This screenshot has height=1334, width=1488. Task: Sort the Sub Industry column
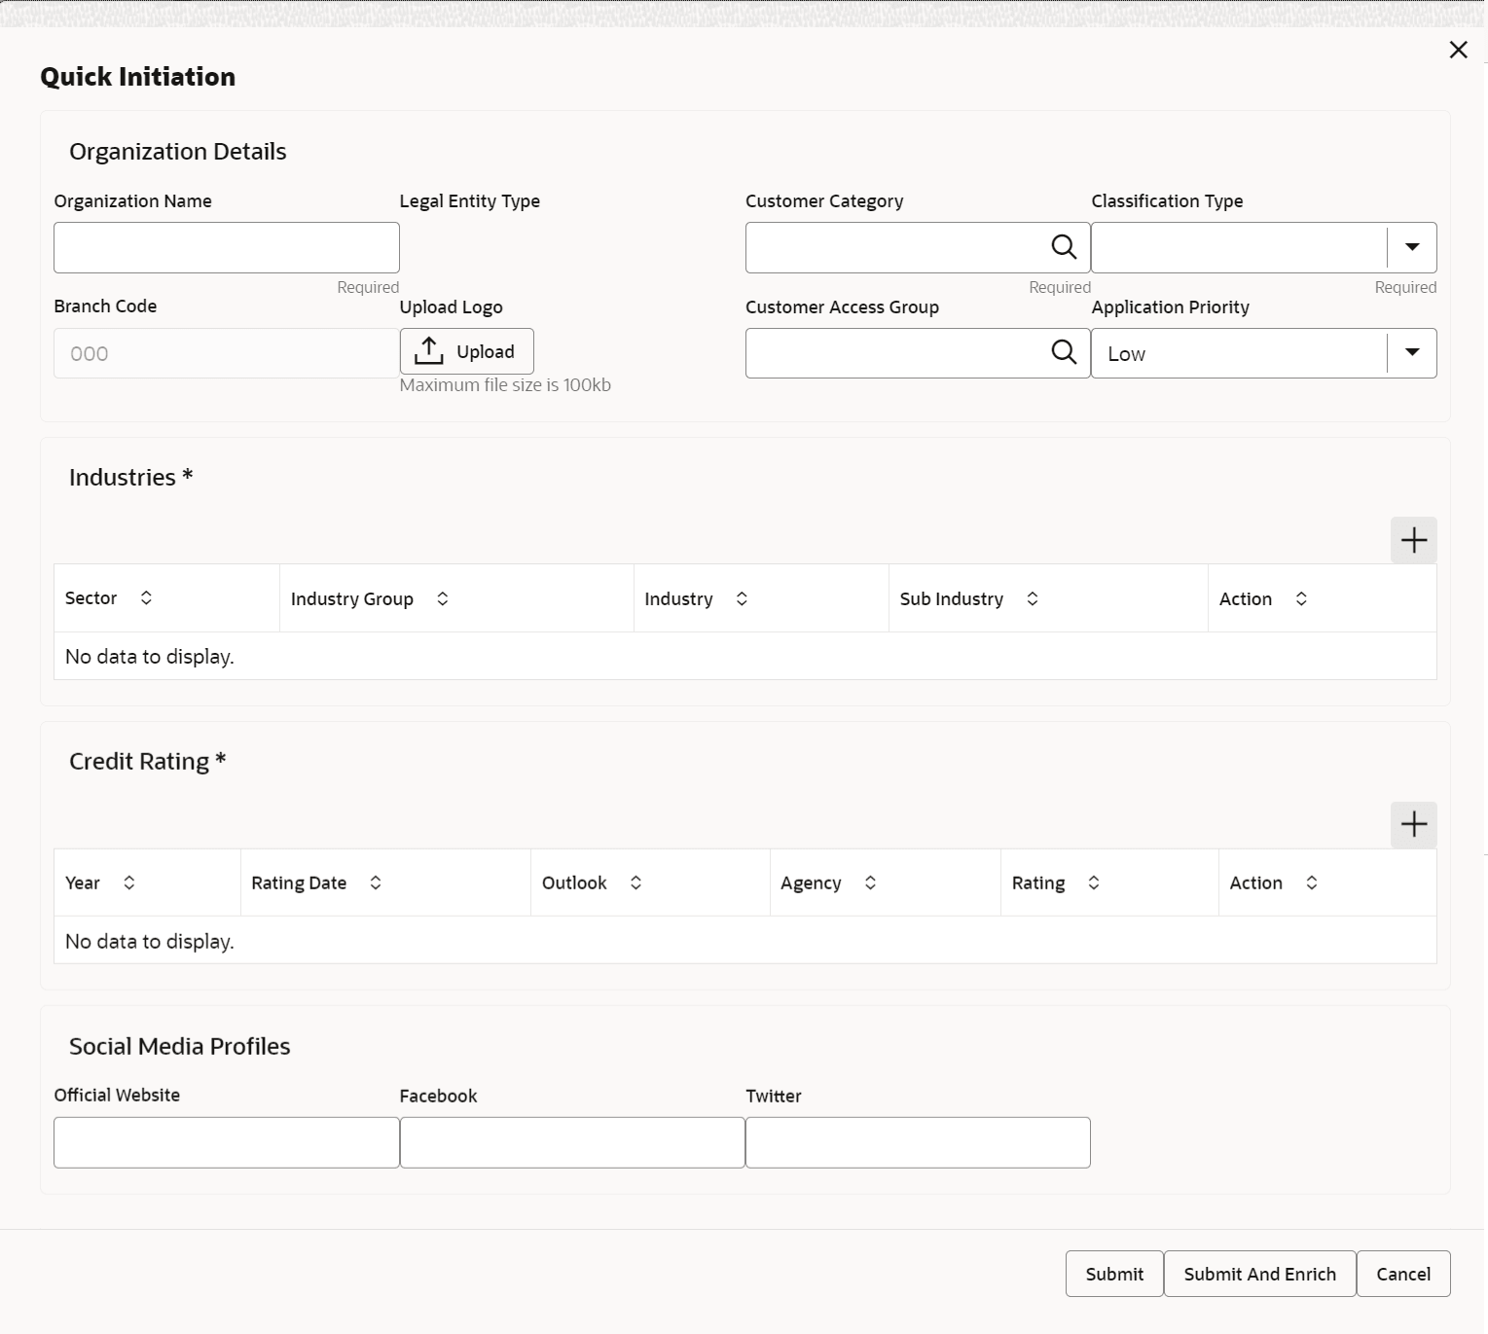tap(1033, 598)
